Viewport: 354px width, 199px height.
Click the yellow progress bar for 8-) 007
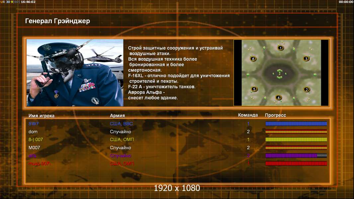point(296,140)
